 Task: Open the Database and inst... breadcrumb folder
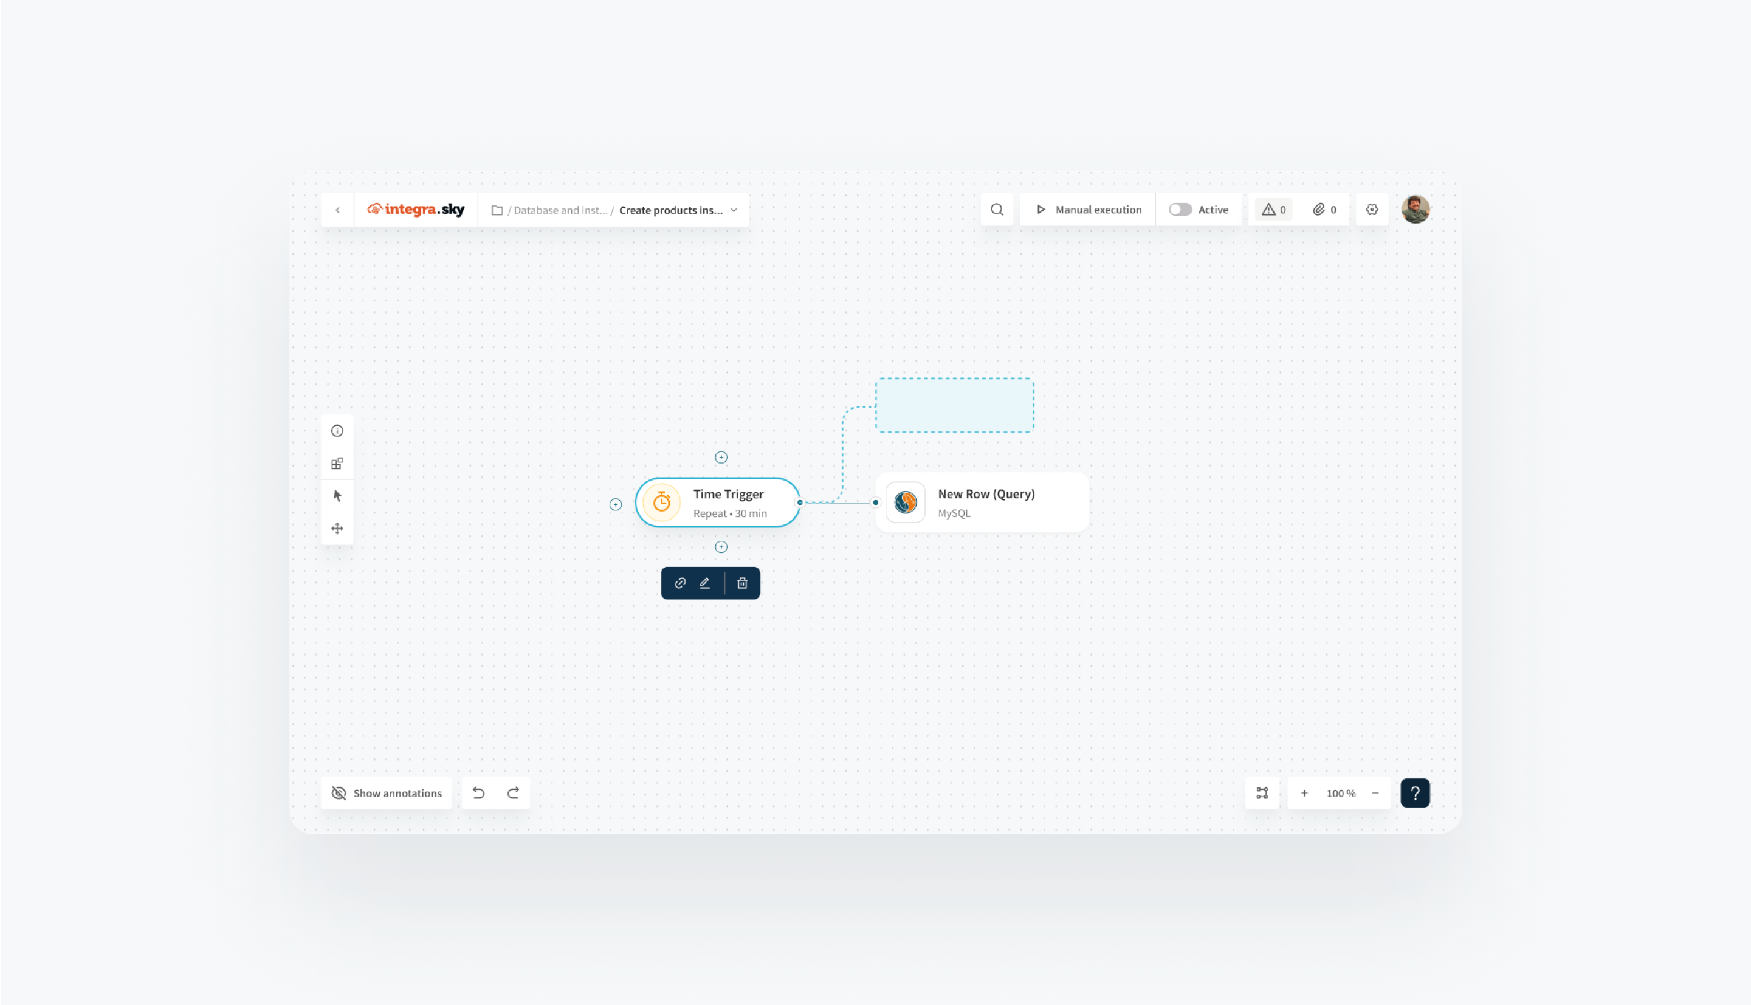point(560,210)
